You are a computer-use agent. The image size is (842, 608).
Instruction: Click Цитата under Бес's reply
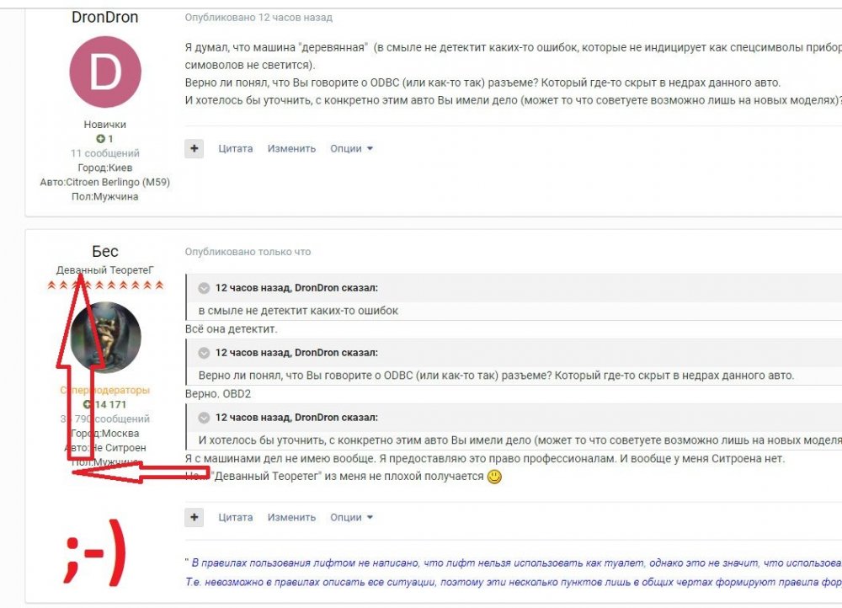(x=235, y=517)
